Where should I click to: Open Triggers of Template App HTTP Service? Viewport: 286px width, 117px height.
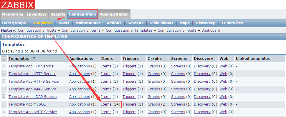129,74
